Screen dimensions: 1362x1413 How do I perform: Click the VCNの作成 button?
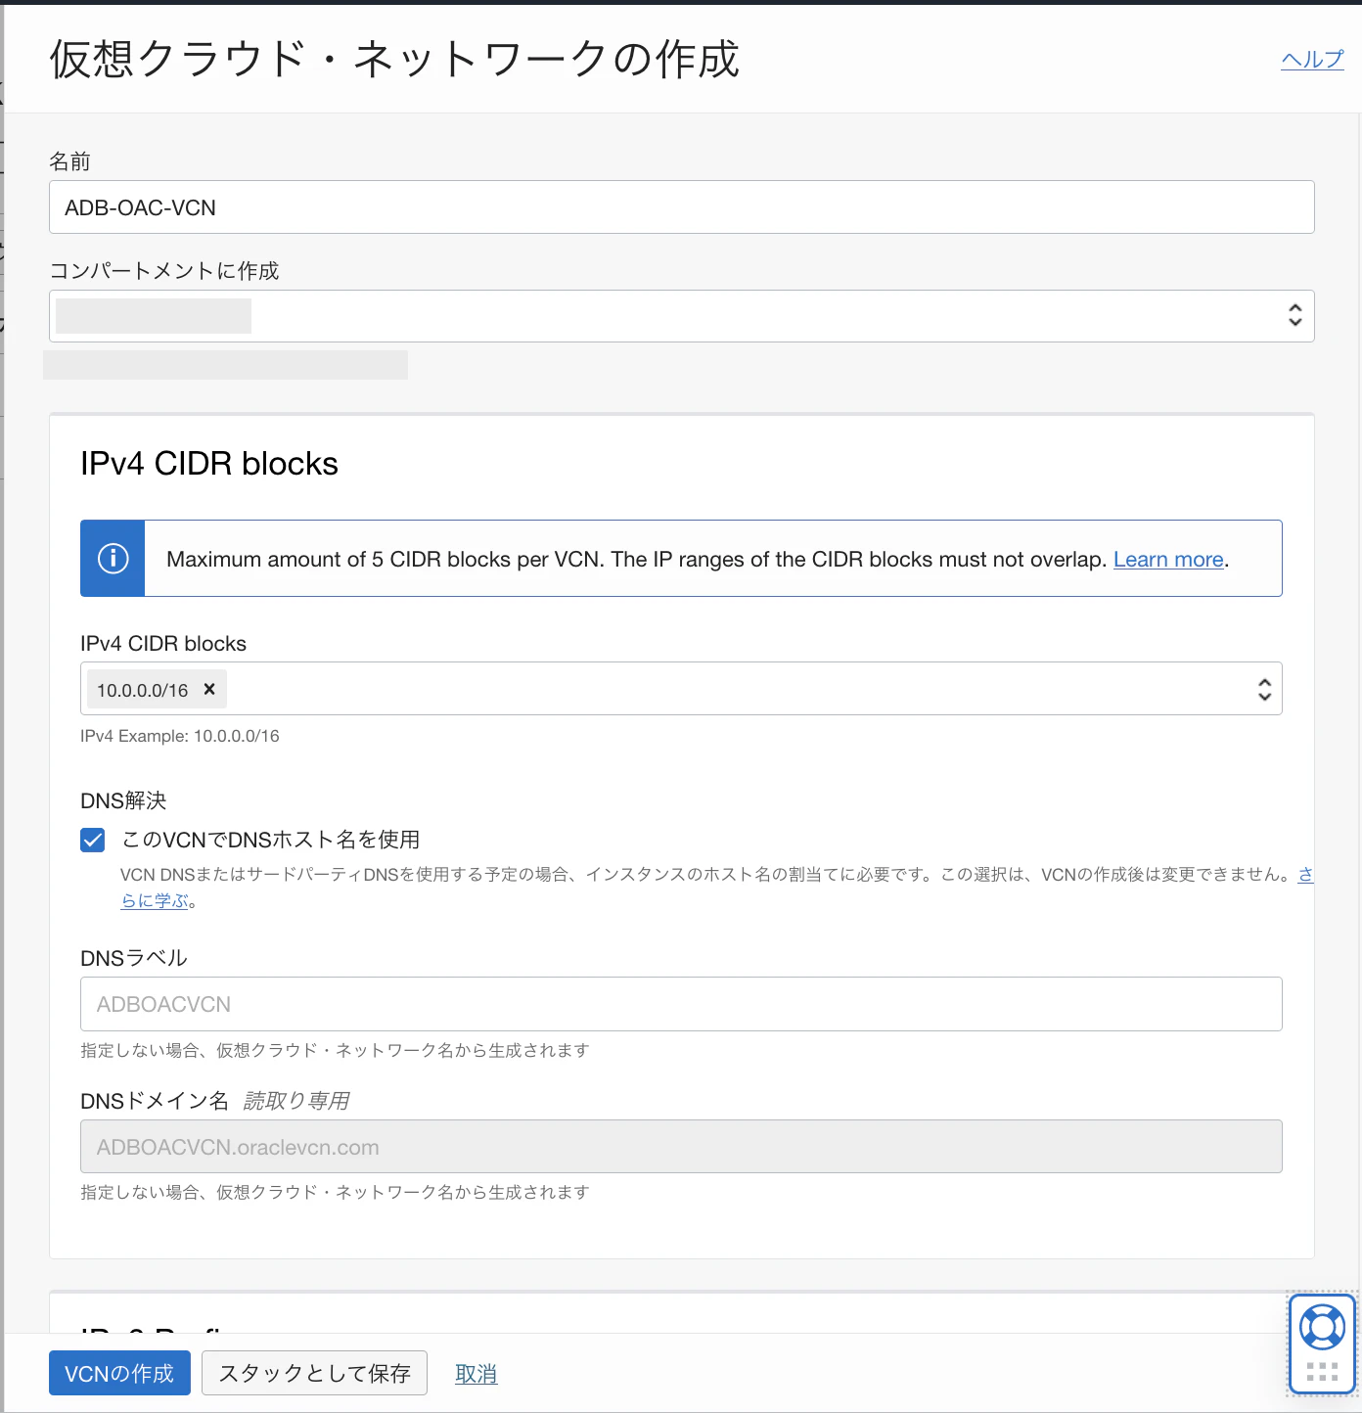coord(119,1373)
